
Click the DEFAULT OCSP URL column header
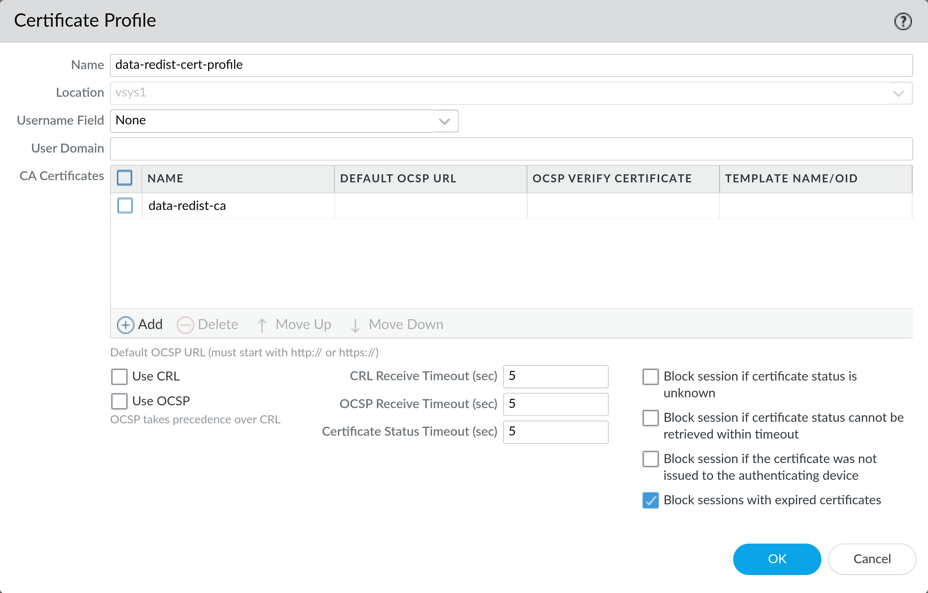pos(398,178)
